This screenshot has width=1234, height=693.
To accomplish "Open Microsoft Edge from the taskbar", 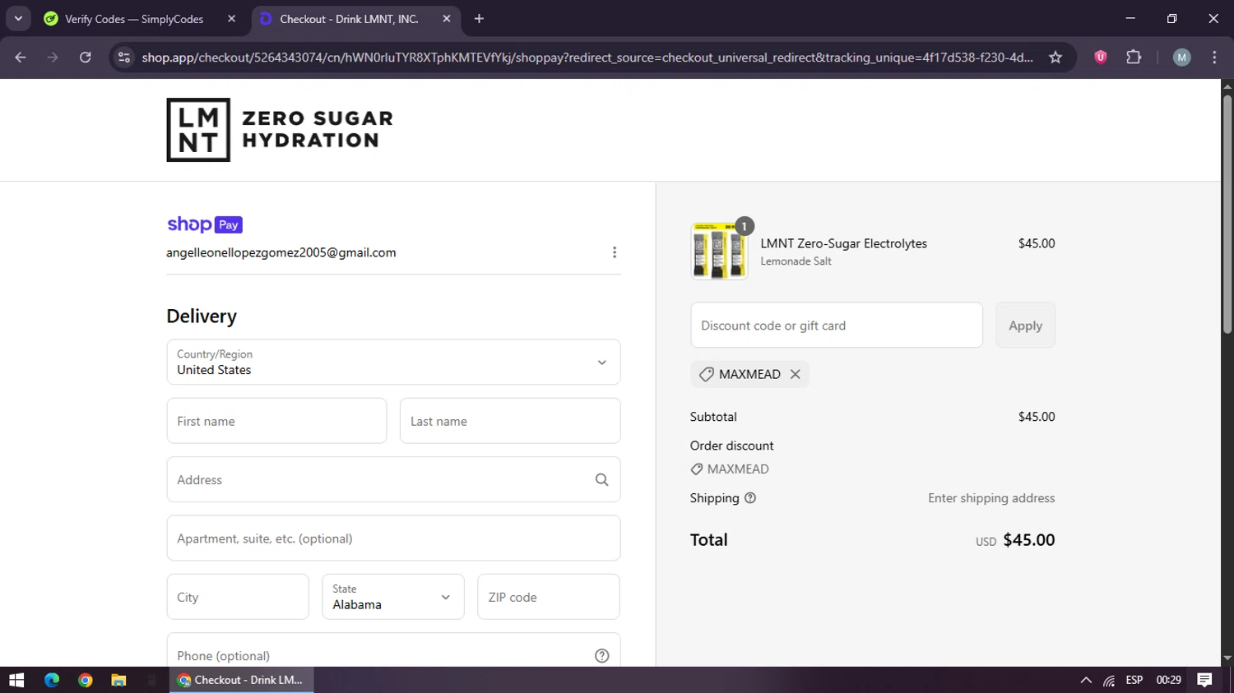I will 52,680.
